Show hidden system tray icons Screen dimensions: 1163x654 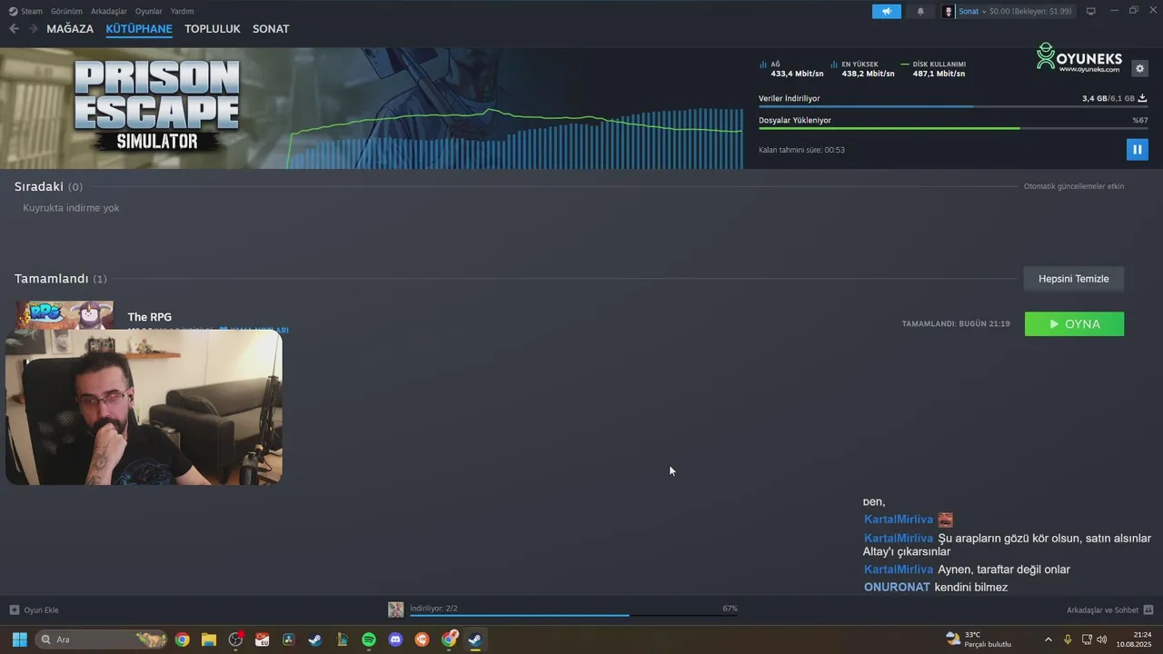[1048, 639]
